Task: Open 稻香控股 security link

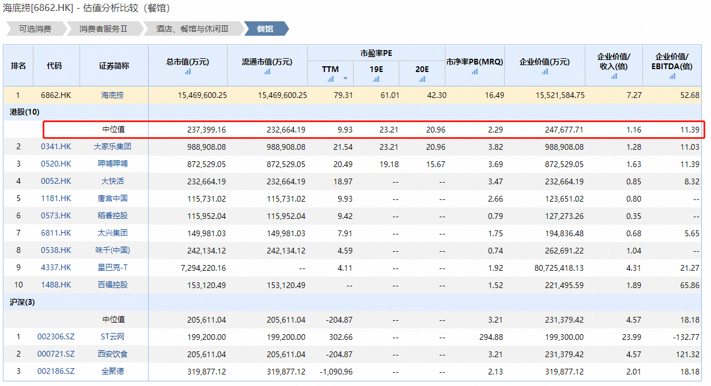Action: tap(112, 215)
